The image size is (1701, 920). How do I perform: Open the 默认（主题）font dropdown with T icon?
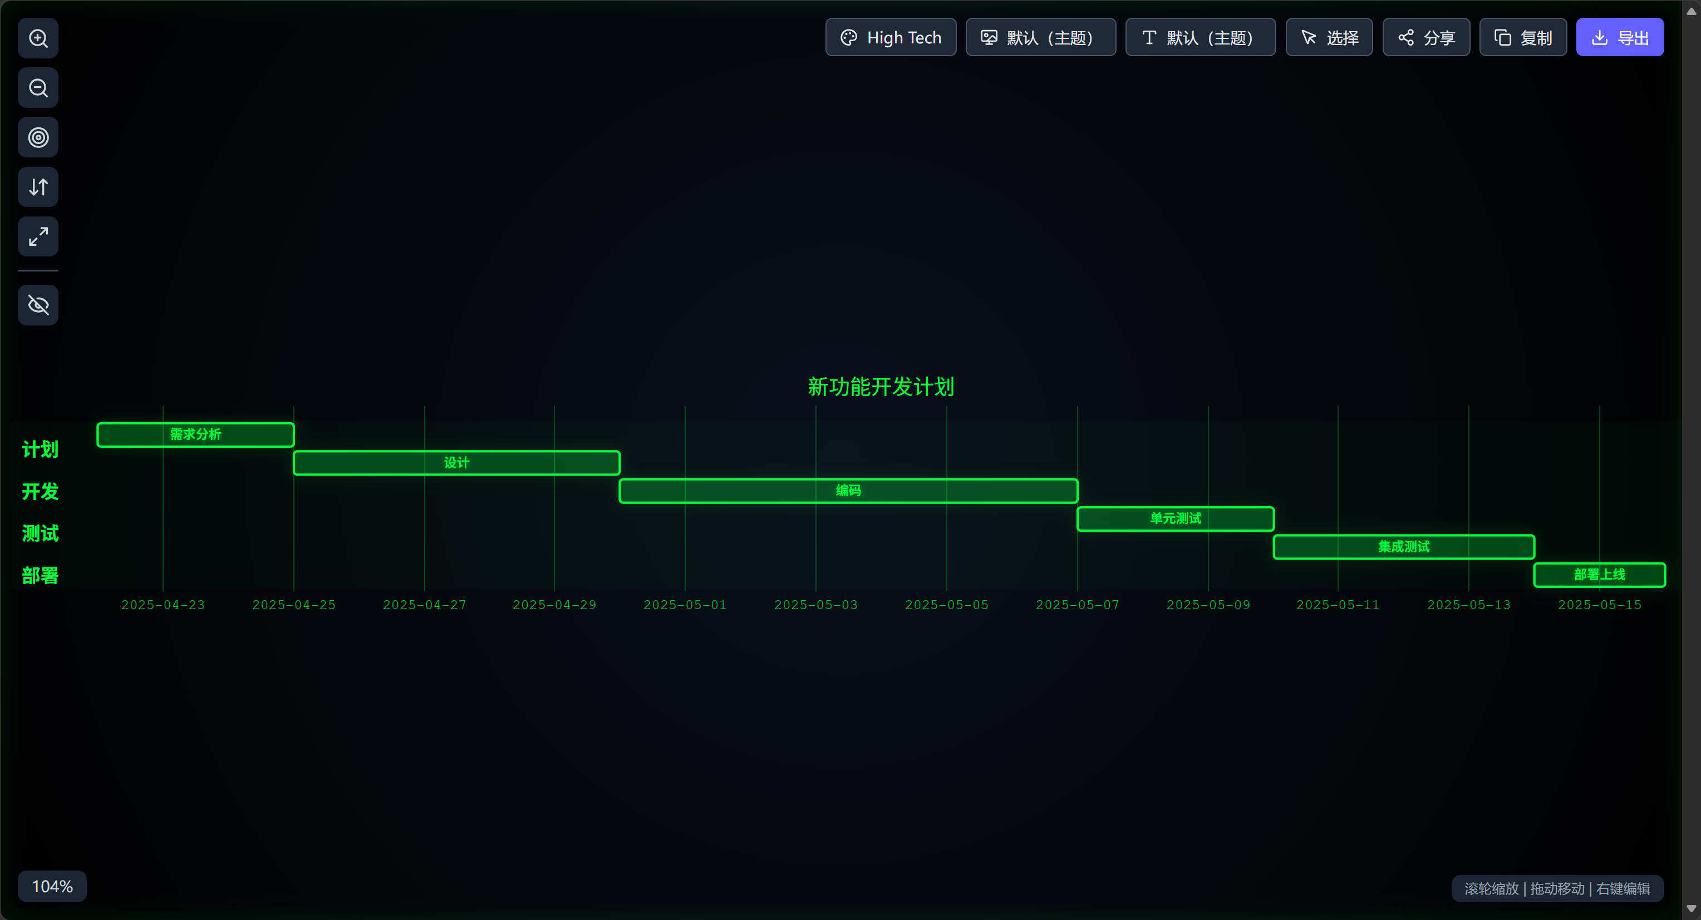point(1201,38)
